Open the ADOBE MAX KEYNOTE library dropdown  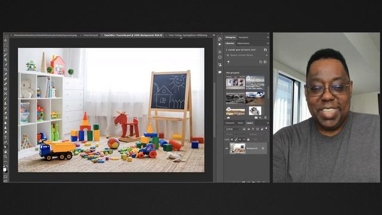pos(241,50)
